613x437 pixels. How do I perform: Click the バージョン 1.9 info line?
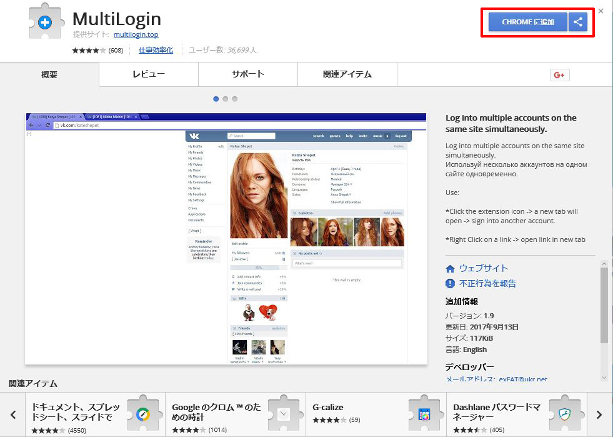point(469,316)
